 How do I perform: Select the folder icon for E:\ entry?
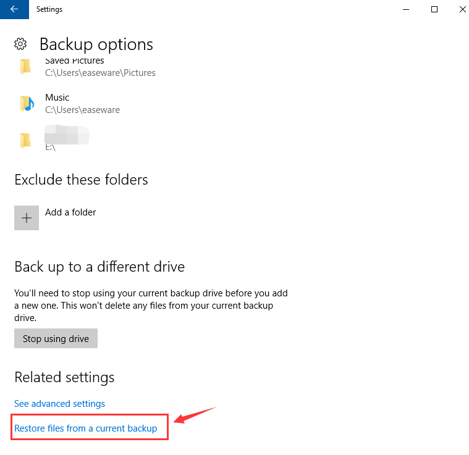[25, 140]
